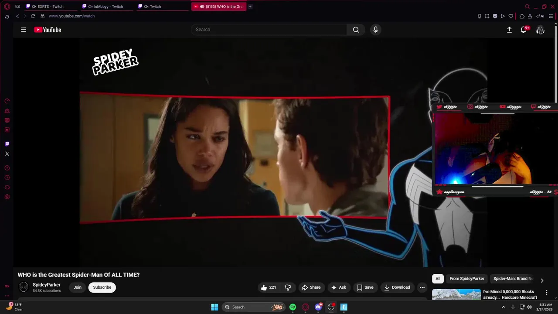Click the address bar URL
The image size is (558, 314).
point(71,16)
